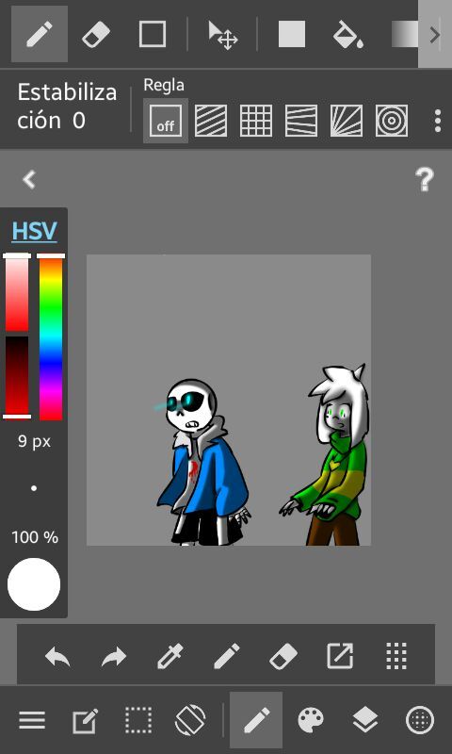The height and width of the screenshot is (754, 452).
Task: Switch color mode via HSV label
Action: tap(34, 231)
